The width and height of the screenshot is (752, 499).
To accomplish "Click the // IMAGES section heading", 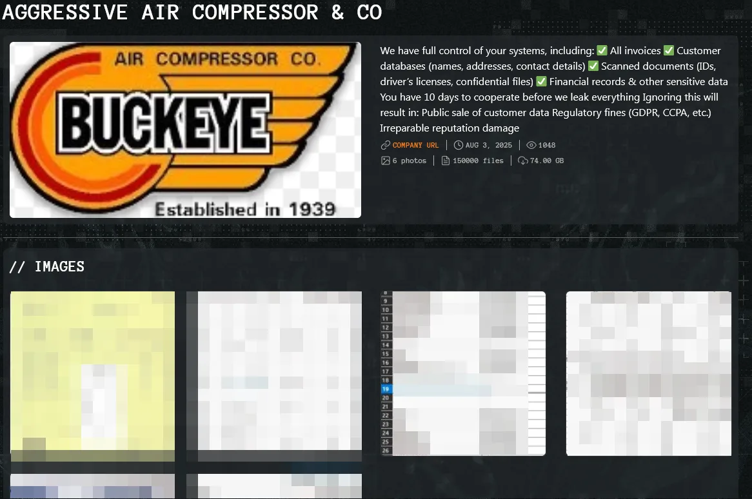I will click(x=47, y=266).
